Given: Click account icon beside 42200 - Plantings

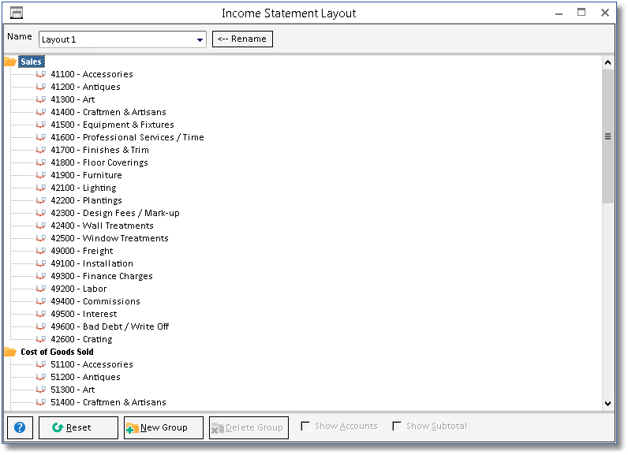Looking at the screenshot, I should click(40, 200).
